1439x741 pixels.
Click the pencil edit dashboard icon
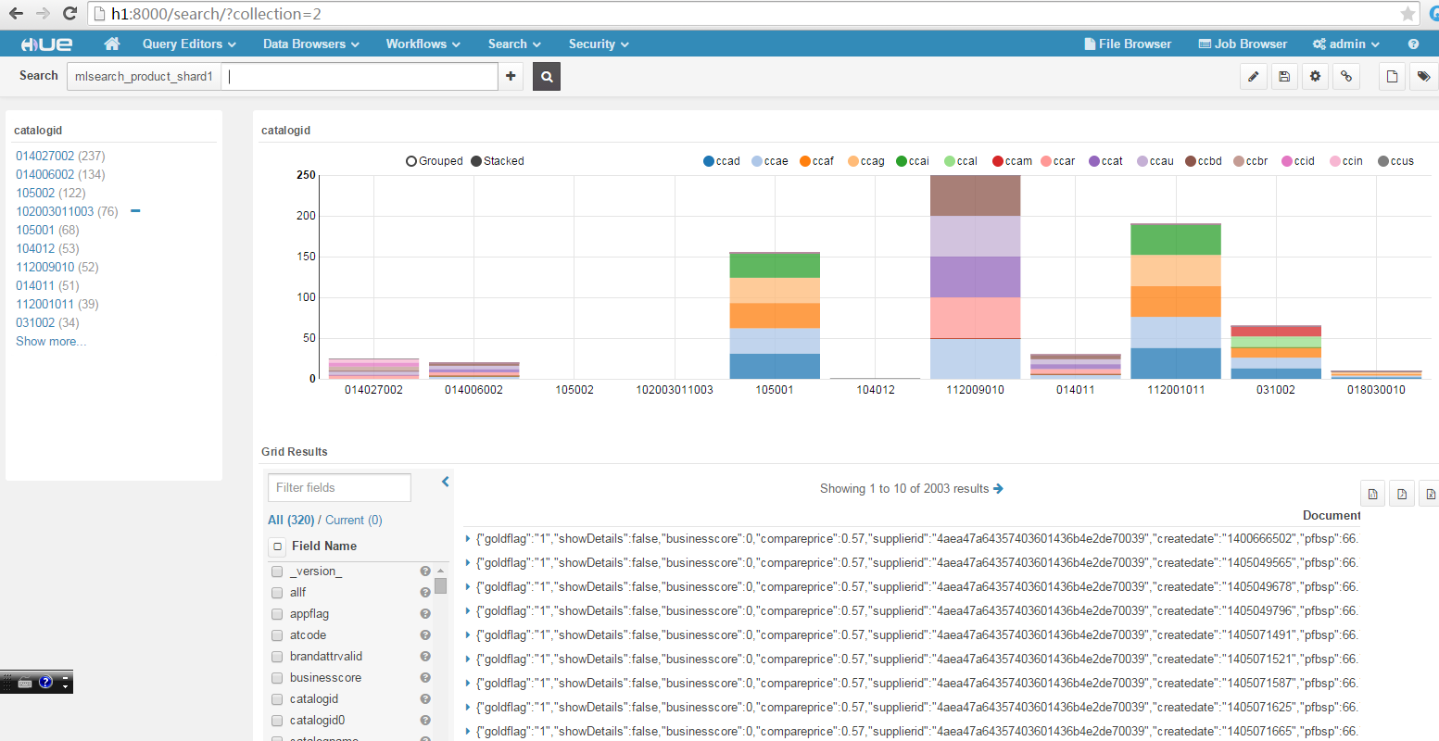pyautogui.click(x=1253, y=77)
